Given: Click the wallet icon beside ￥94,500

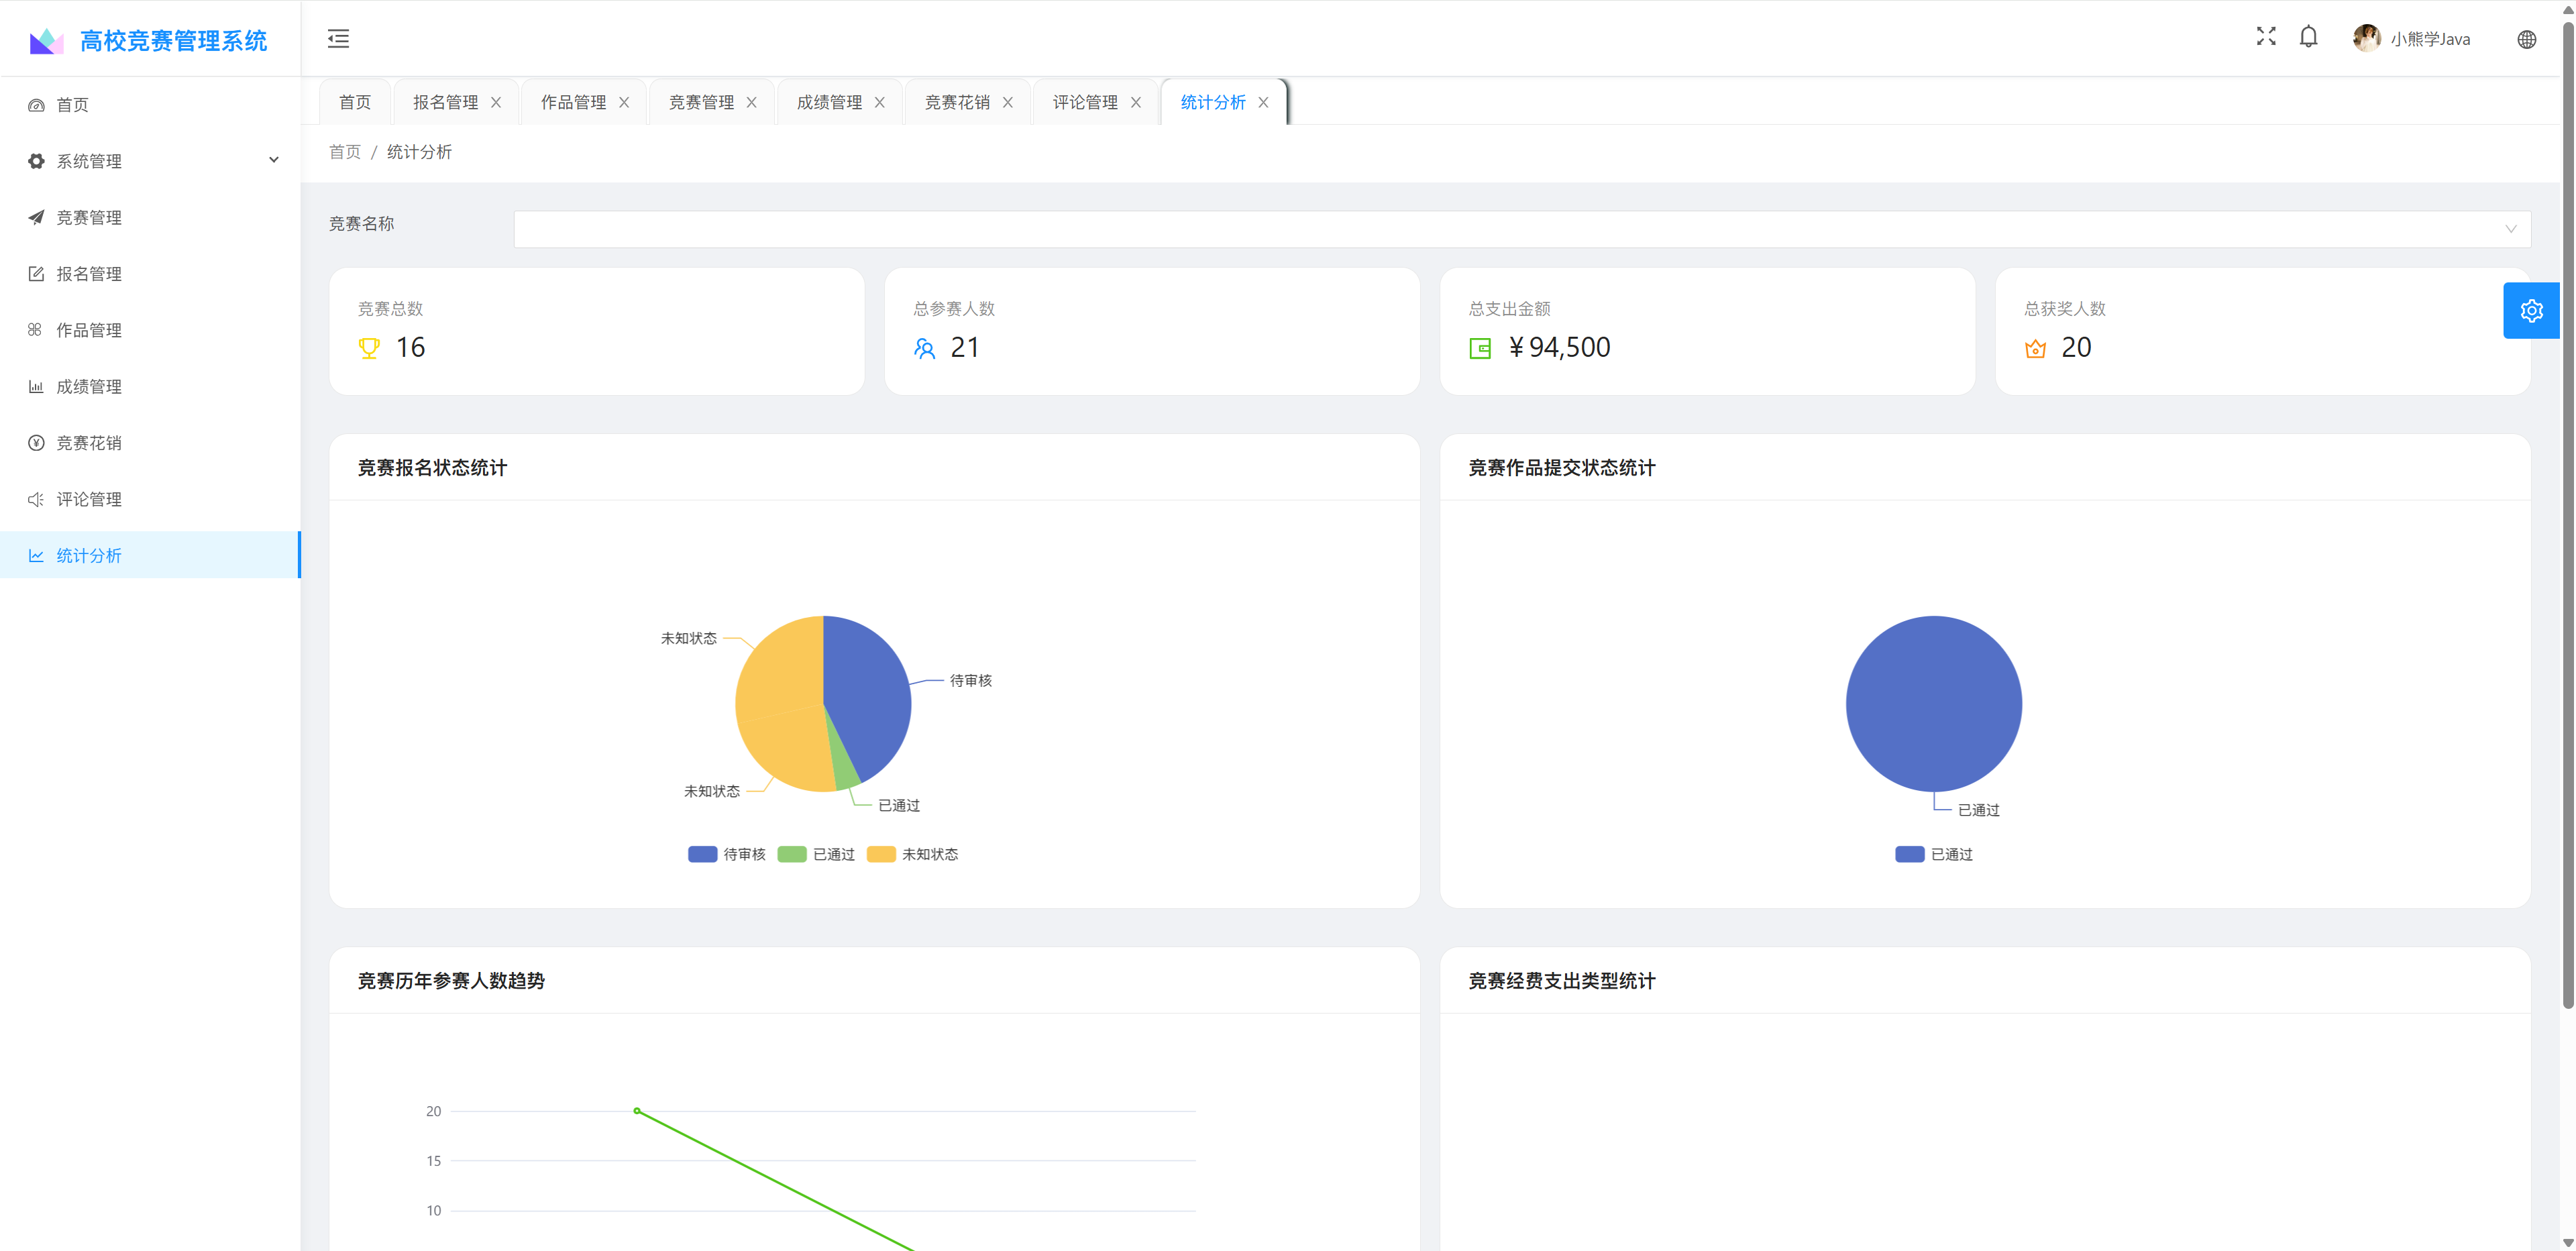Looking at the screenshot, I should (1480, 348).
